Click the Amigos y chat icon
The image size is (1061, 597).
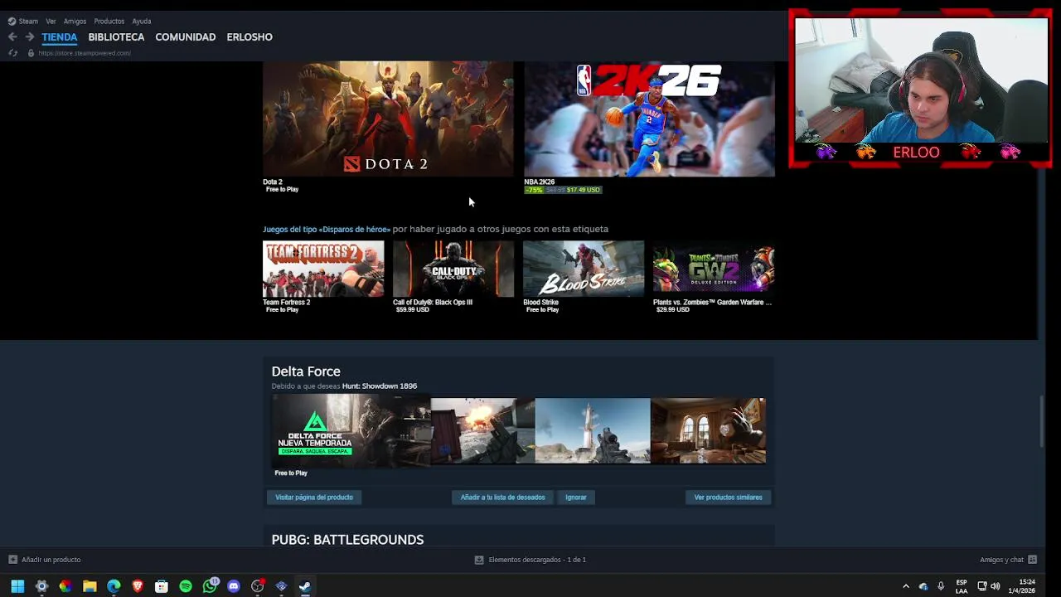(x=1032, y=560)
